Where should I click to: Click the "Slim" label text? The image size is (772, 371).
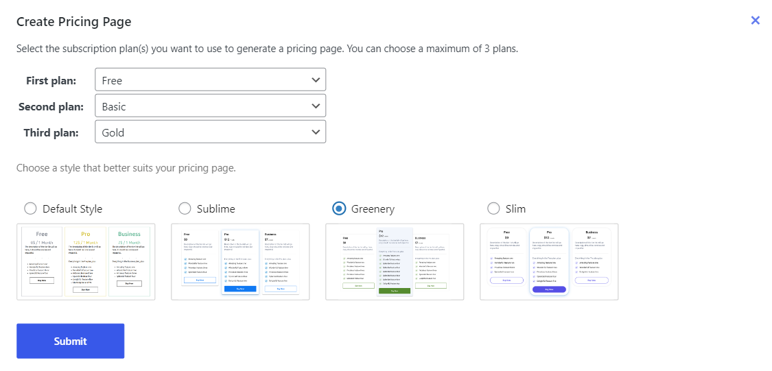coord(515,209)
